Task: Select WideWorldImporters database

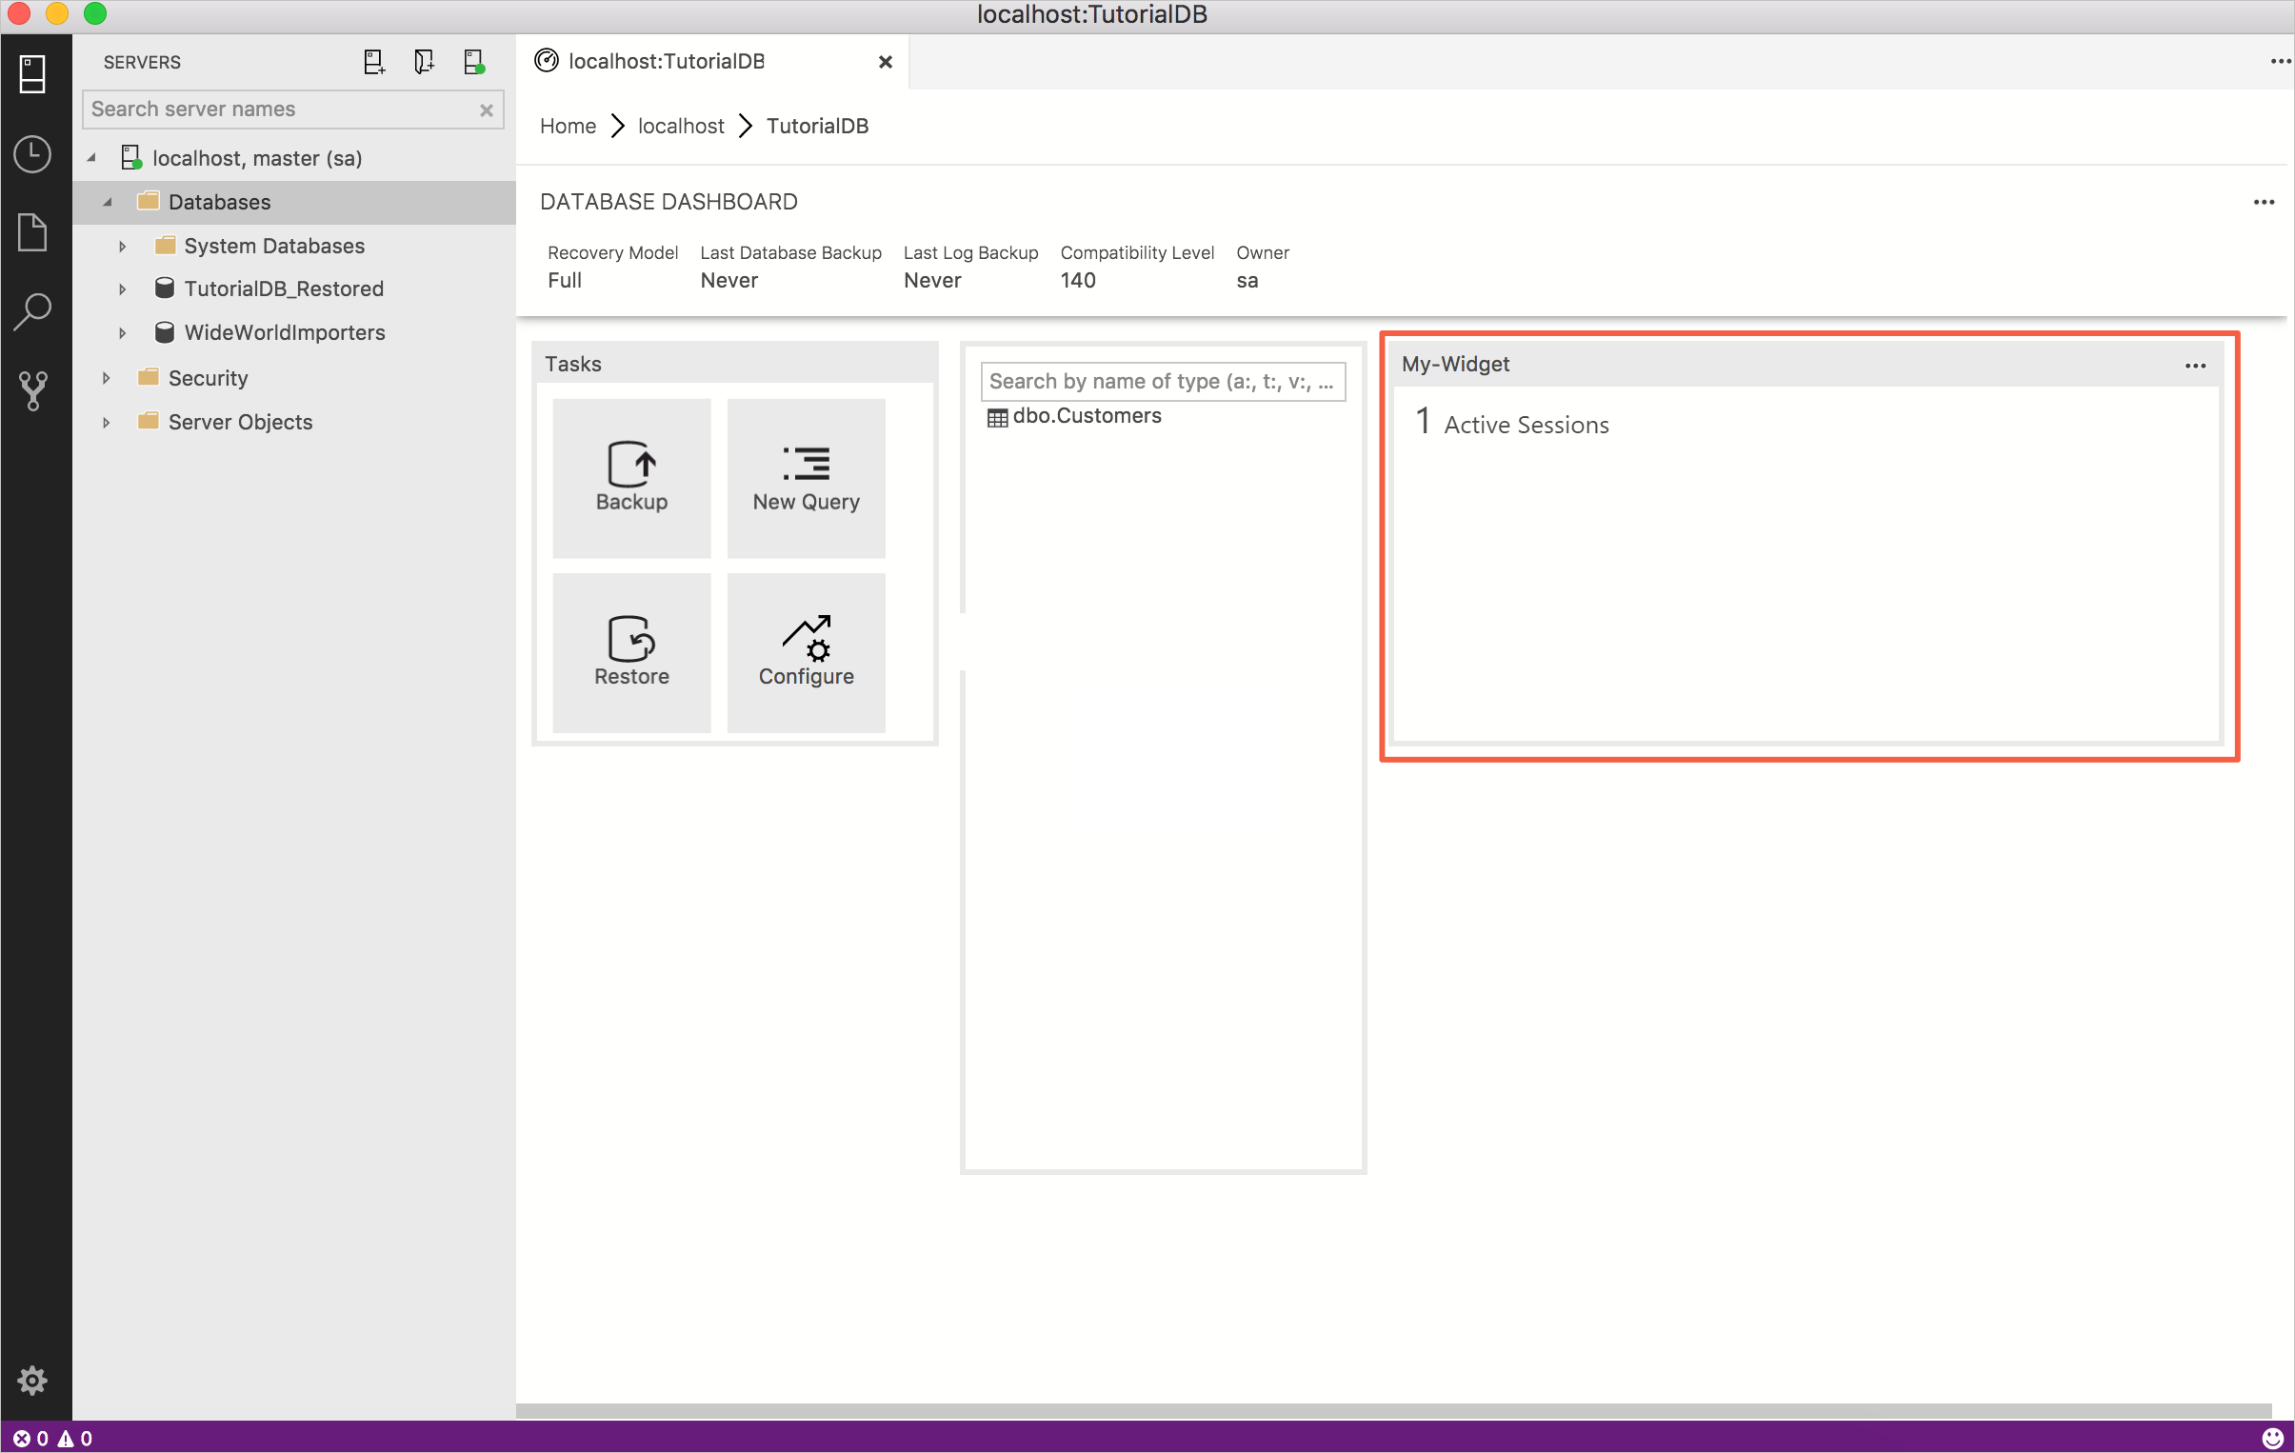Action: pos(283,332)
